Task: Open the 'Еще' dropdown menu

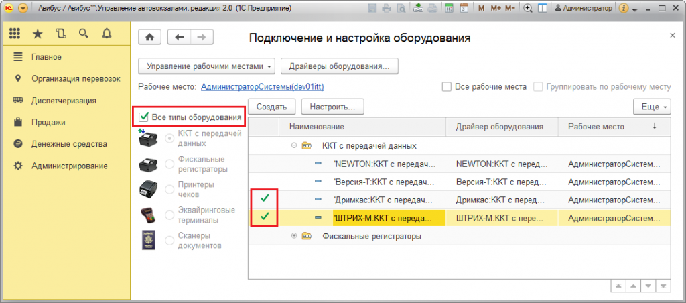Action: point(651,107)
